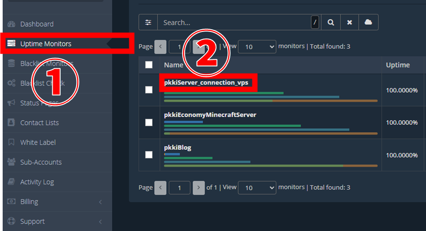Image resolution: width=426 pixels, height=231 pixels.
Task: Click the Contact Lists address-book icon
Action: click(11, 122)
